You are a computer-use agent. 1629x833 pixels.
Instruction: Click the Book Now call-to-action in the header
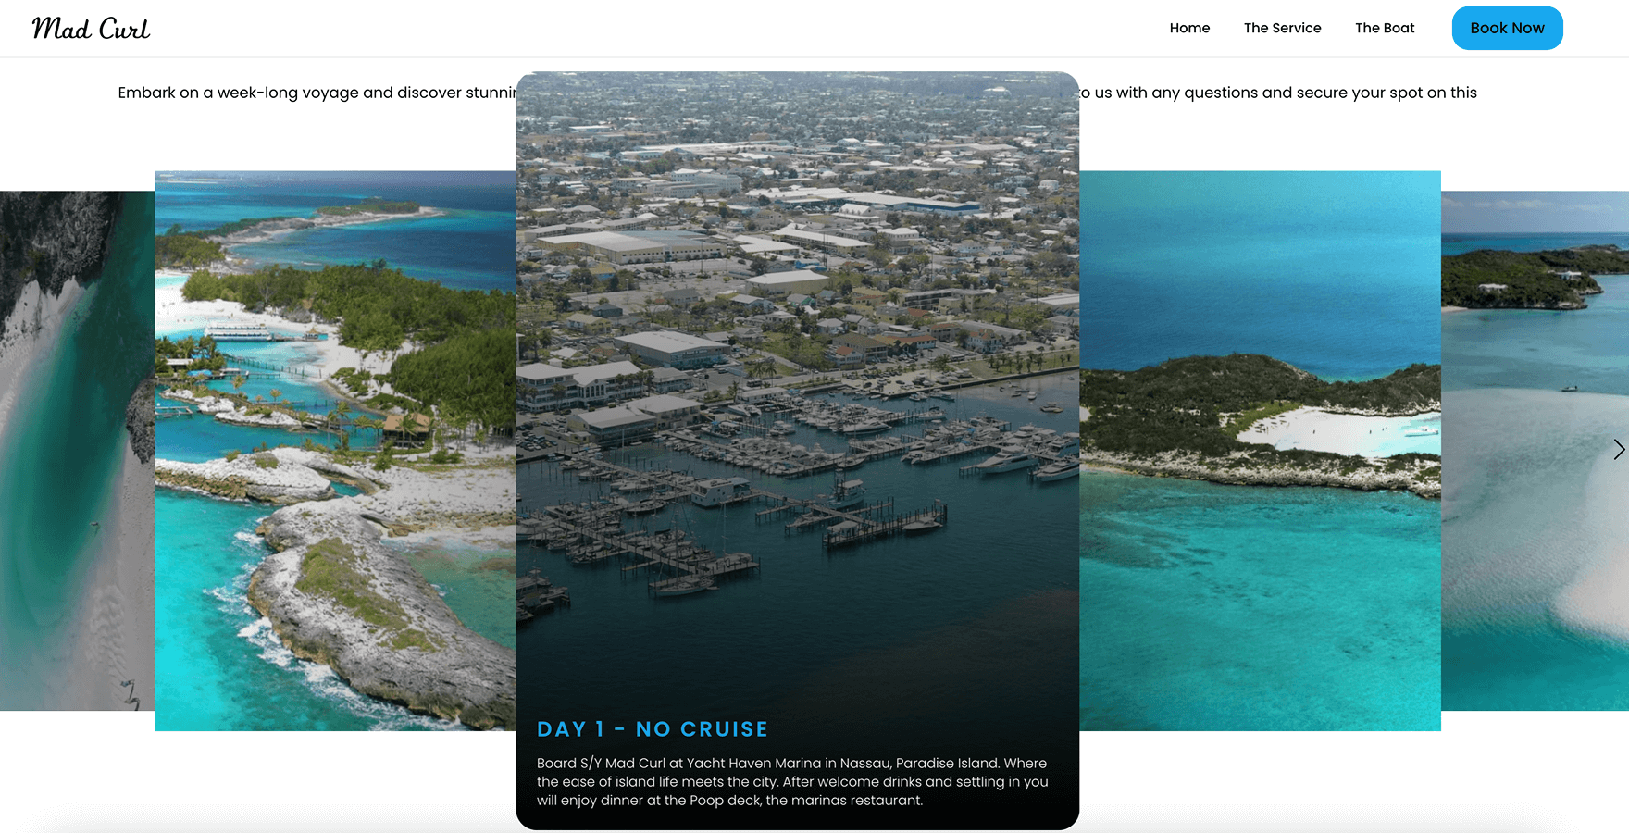pyautogui.click(x=1507, y=28)
